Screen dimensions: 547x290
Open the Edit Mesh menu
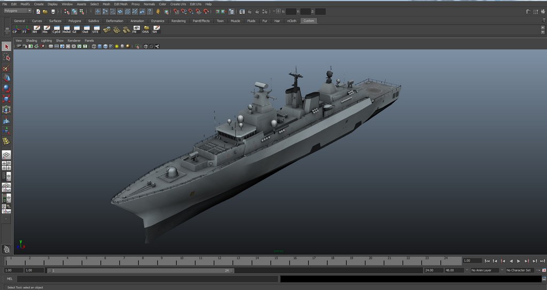(x=120, y=4)
